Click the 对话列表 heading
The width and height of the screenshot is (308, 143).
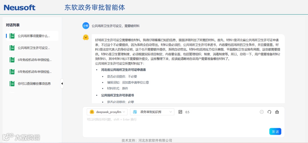(x=13, y=25)
